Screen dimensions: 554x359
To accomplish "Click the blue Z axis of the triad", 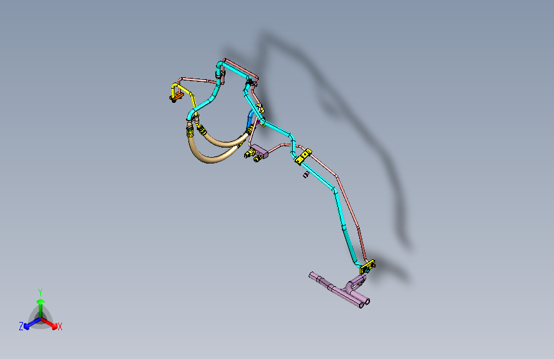I will click(32, 324).
